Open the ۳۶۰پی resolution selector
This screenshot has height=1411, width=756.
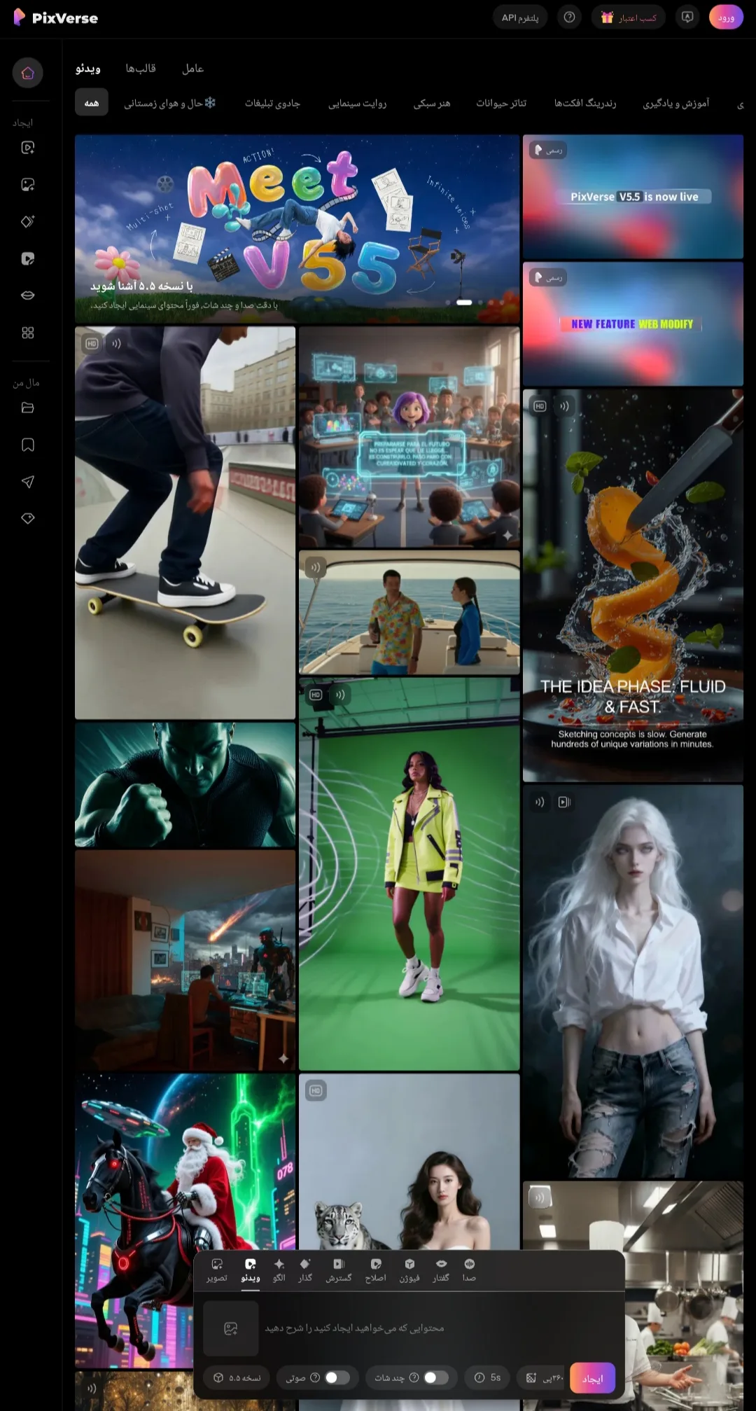(x=544, y=1377)
